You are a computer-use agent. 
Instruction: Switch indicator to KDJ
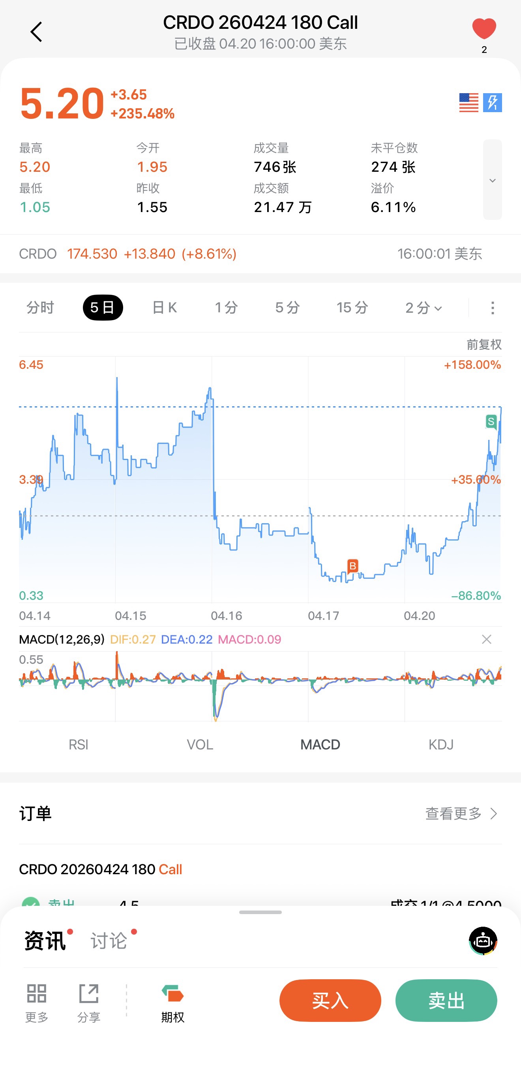(x=440, y=744)
